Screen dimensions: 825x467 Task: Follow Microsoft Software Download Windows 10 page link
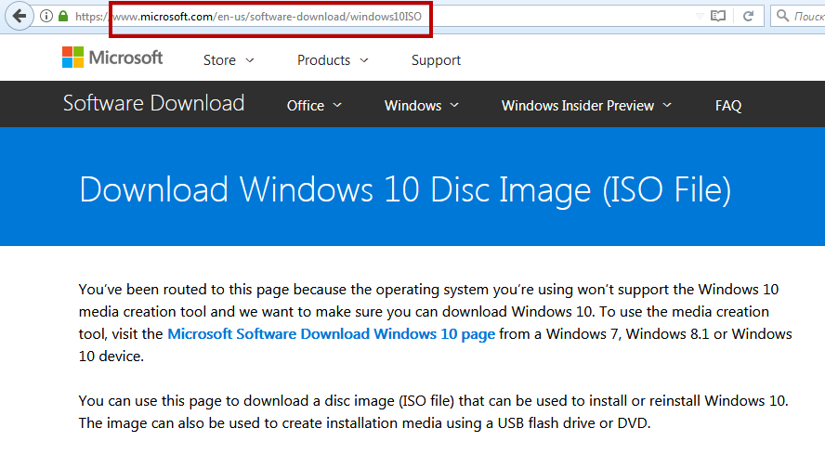(331, 334)
